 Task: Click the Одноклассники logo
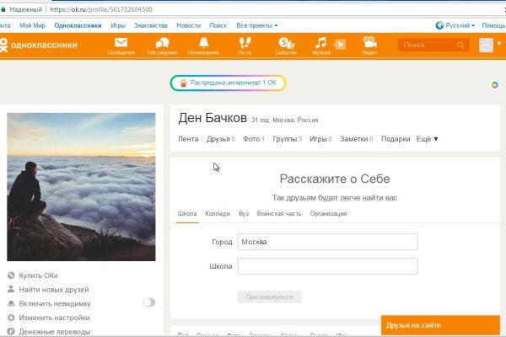click(x=42, y=45)
